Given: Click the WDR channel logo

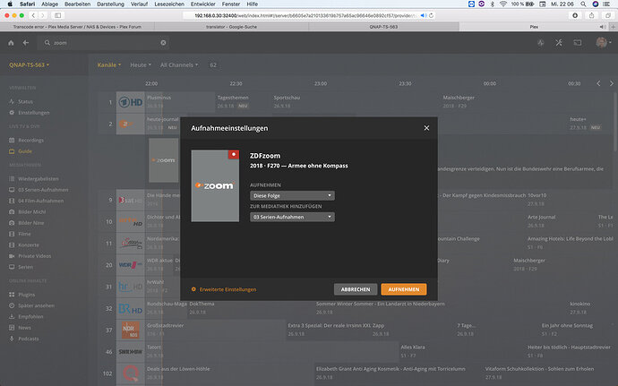Looking at the screenshot, I should (x=131, y=265).
